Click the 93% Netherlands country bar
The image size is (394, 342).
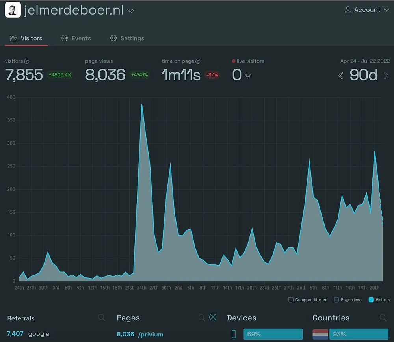point(359,334)
